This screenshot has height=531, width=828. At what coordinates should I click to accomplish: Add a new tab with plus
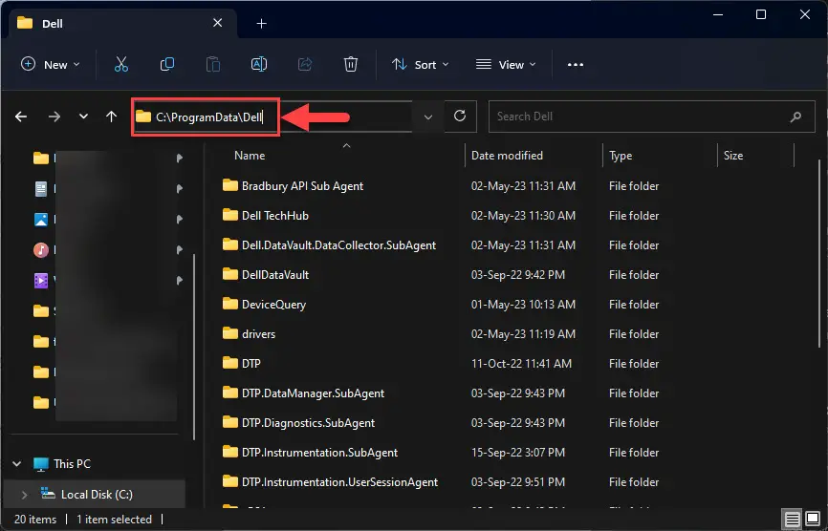click(261, 23)
